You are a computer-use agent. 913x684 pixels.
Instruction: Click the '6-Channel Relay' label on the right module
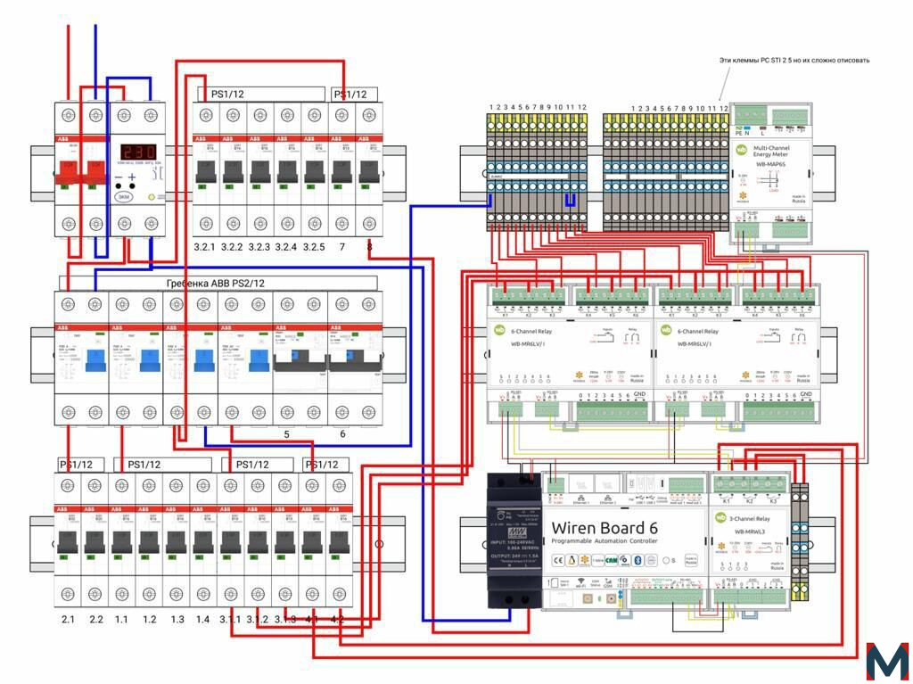tap(697, 332)
